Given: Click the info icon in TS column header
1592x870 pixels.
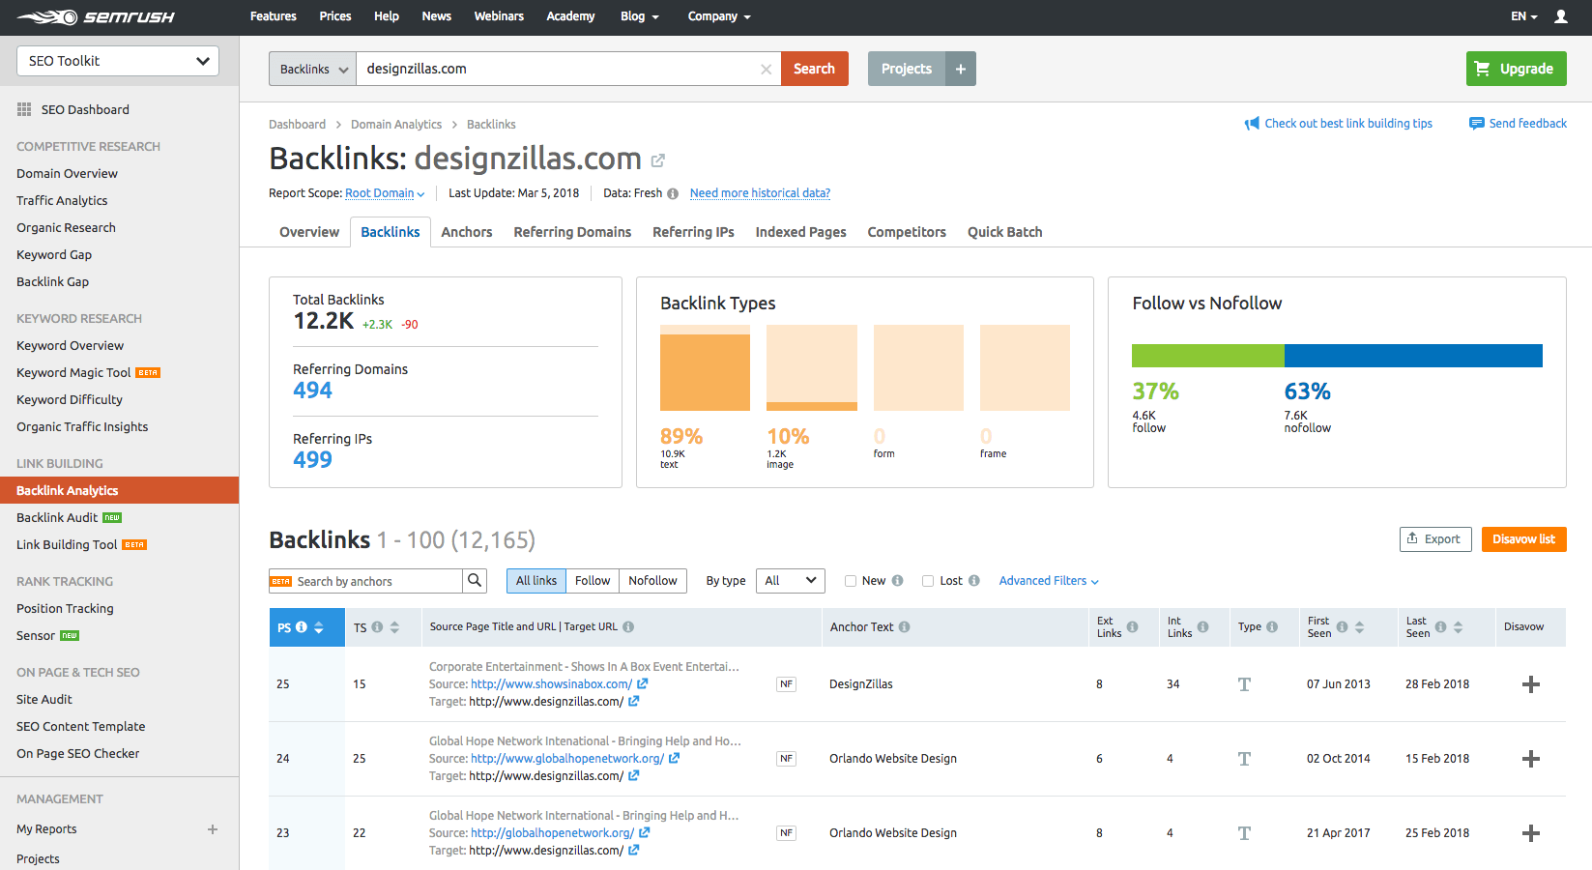Looking at the screenshot, I should (377, 627).
